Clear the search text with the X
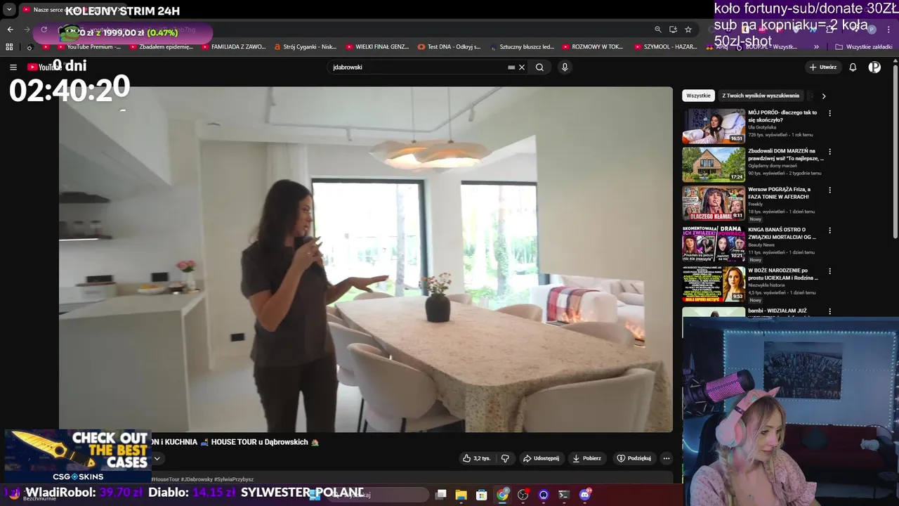The image size is (899, 506). (x=522, y=67)
